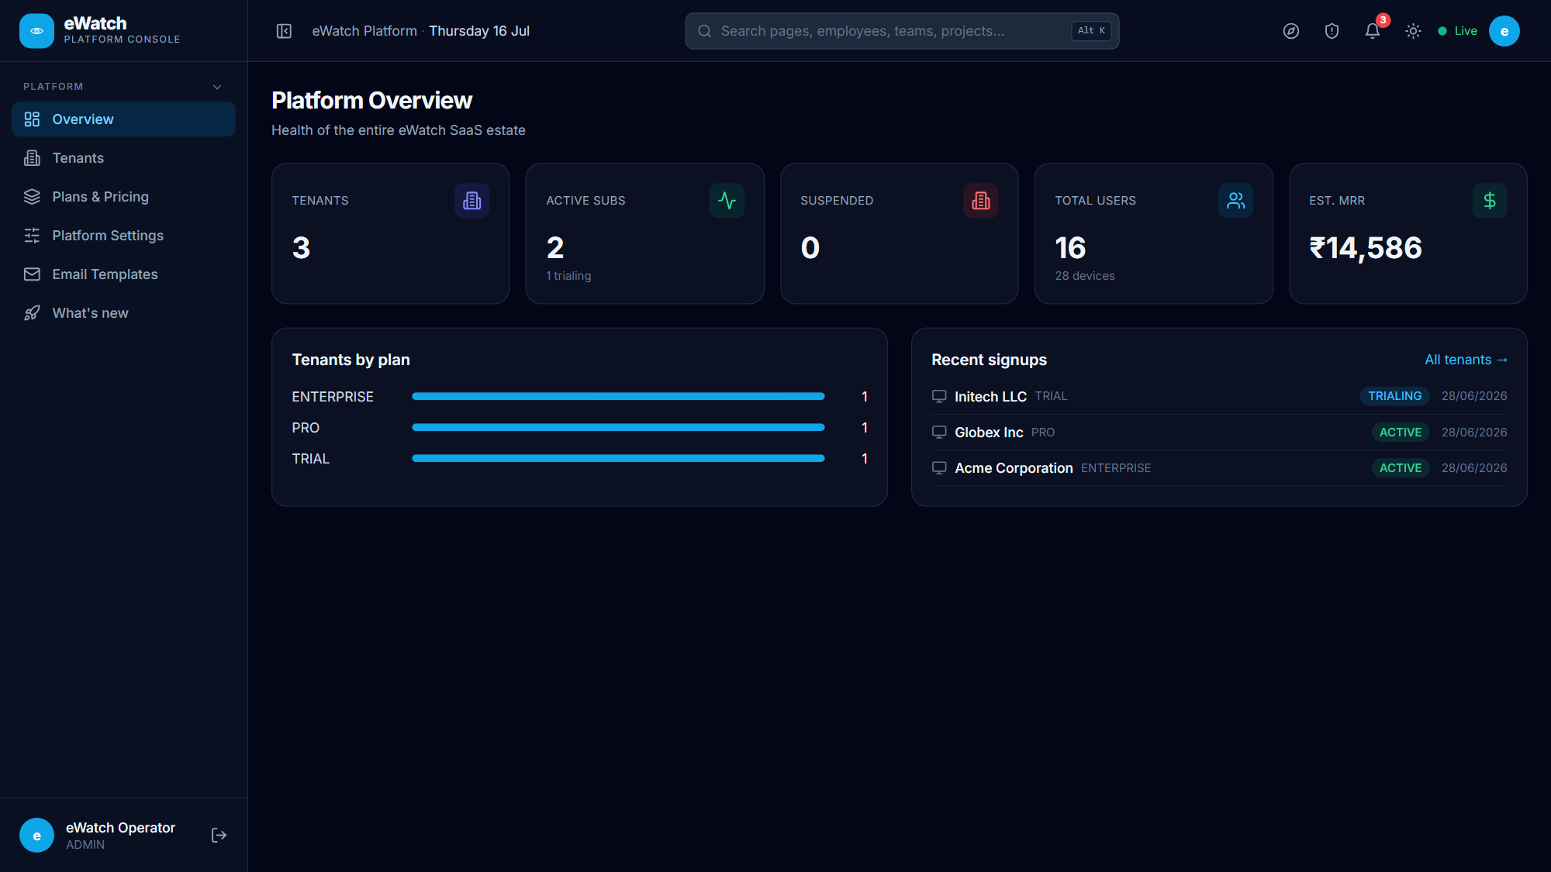The height and width of the screenshot is (872, 1551).
Task: Click the Tenants by plan heading
Action: click(351, 360)
